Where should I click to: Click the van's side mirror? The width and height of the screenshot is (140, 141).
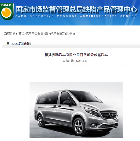(x=67, y=102)
